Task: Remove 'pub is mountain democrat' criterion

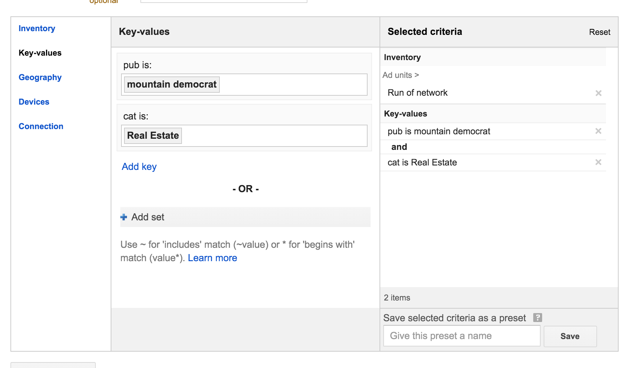Action: [x=598, y=131]
